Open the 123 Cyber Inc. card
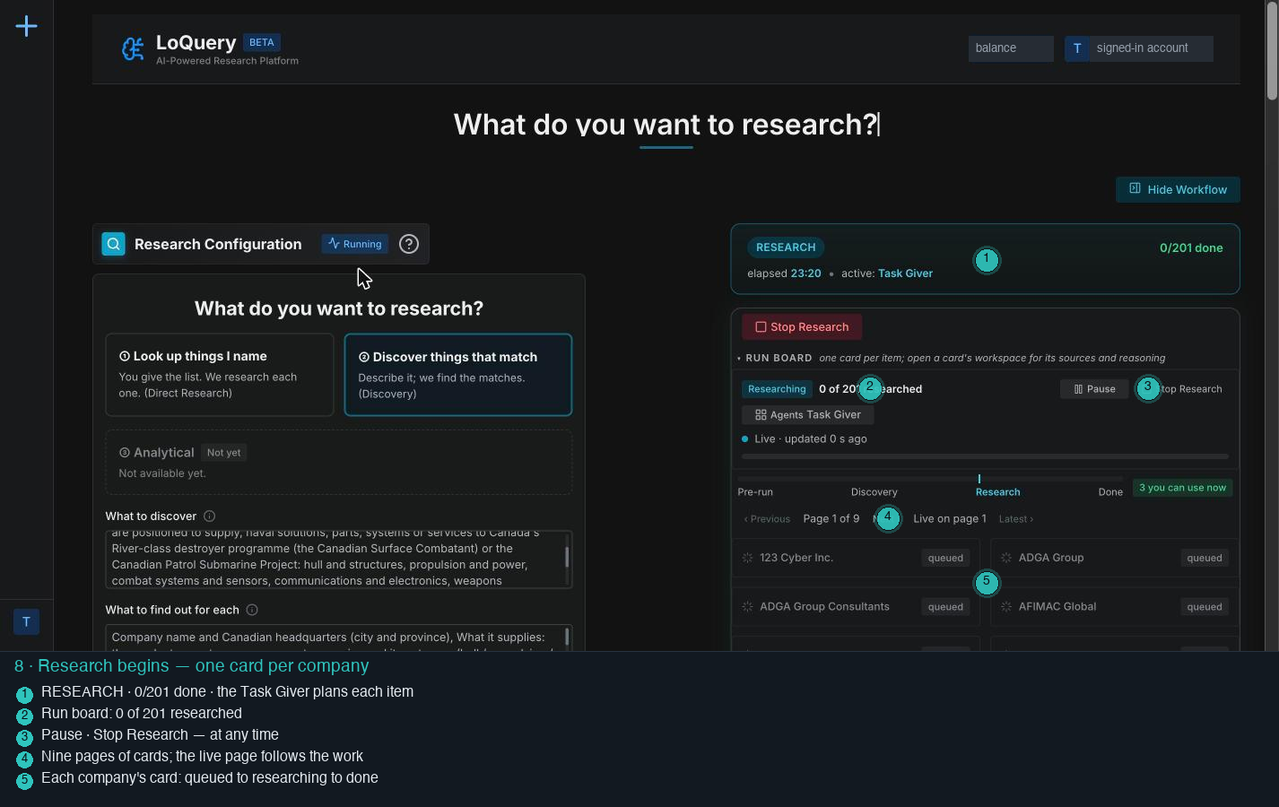 click(x=856, y=558)
